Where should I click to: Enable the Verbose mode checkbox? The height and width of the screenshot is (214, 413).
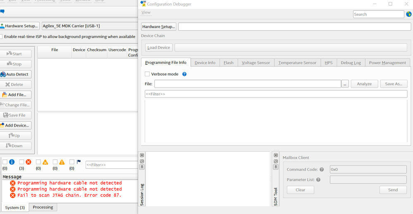[147, 74]
